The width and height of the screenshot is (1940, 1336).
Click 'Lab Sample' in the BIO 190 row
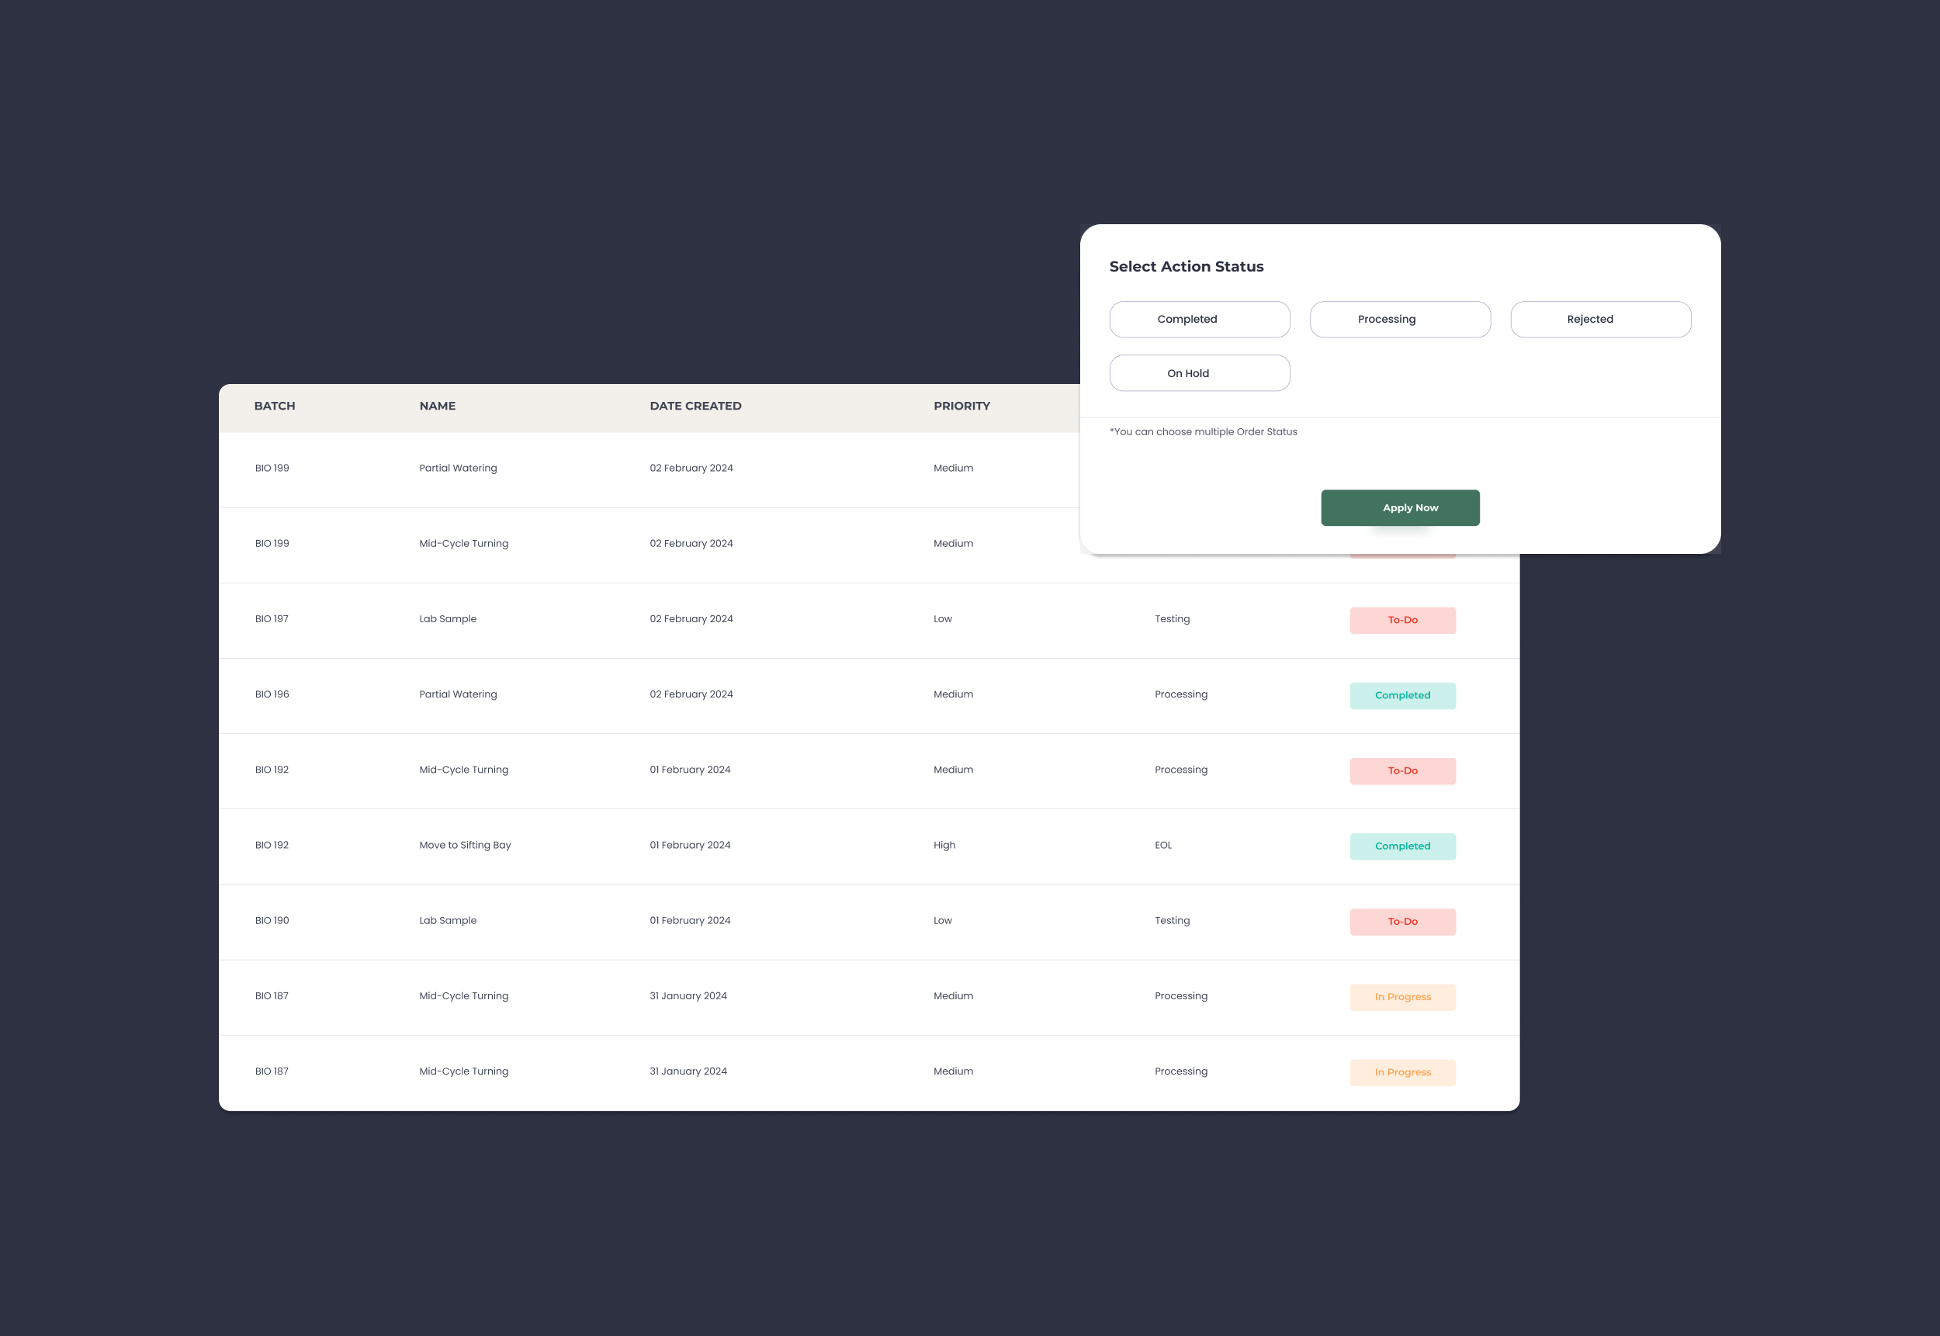[448, 920]
